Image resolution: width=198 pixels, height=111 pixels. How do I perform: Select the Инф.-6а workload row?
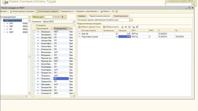135,34
